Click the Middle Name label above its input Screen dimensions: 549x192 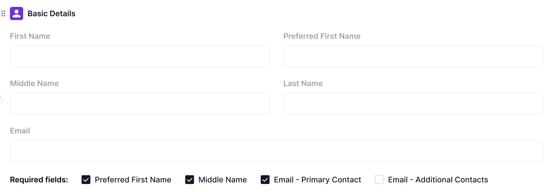[34, 83]
